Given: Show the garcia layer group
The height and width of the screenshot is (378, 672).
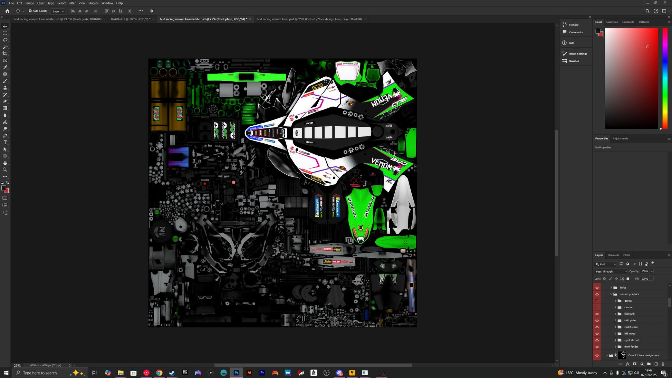Looking at the screenshot, I should 597,301.
